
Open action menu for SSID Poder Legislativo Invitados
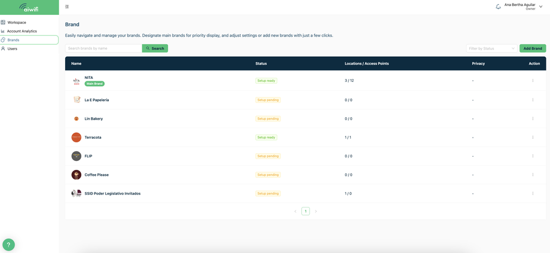533,193
